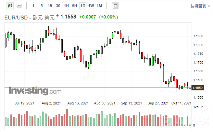The image size is (213, 132).
Task: Set chart to 1W interval
Action: 91,6
